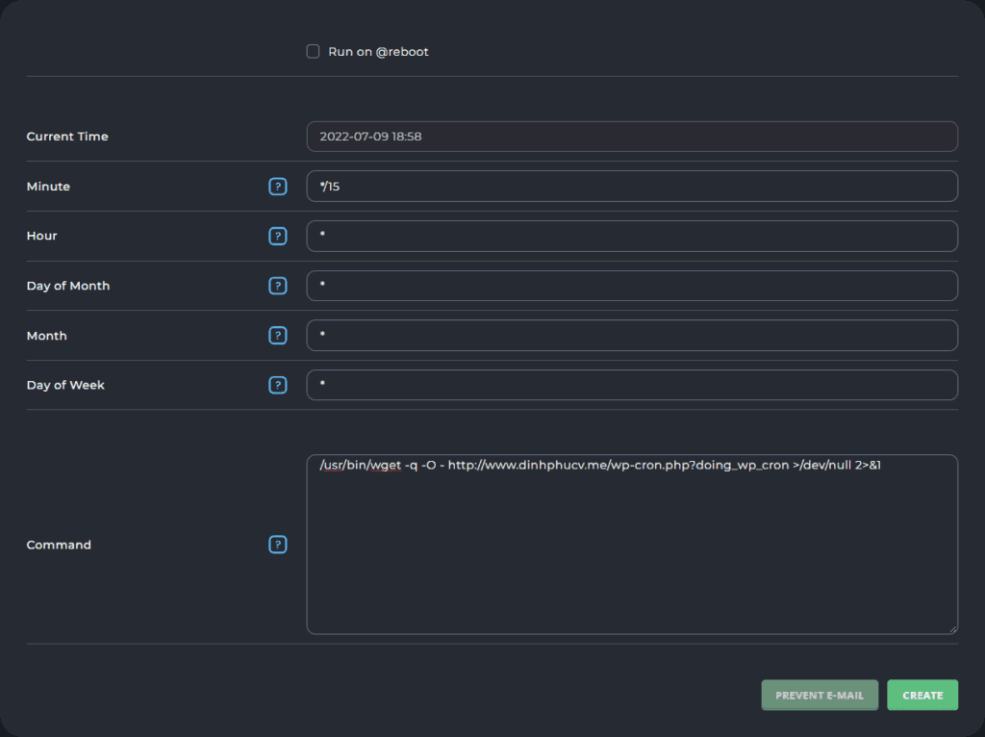
Task: Click the 'Month' label
Action: tap(46, 336)
